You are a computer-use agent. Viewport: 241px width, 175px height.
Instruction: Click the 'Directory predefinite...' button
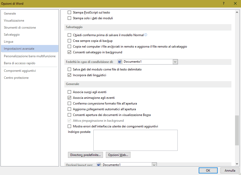[85, 155]
